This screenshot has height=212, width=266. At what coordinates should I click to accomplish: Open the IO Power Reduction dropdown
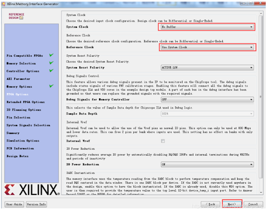pyautogui.click(x=207, y=164)
